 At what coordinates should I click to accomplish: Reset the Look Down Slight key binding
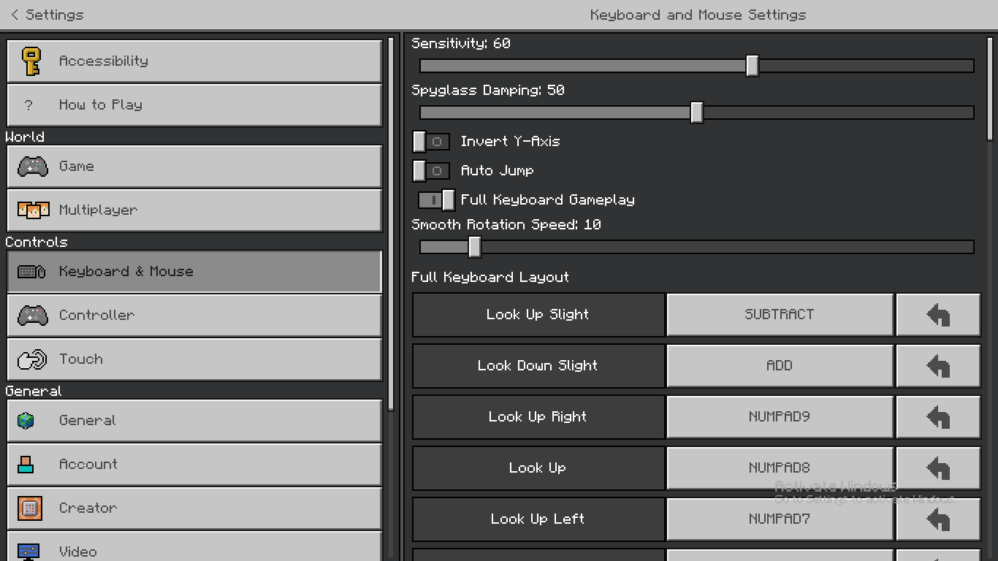938,366
